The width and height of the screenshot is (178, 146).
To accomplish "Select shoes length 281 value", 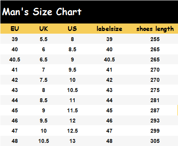I will coord(155,100).
